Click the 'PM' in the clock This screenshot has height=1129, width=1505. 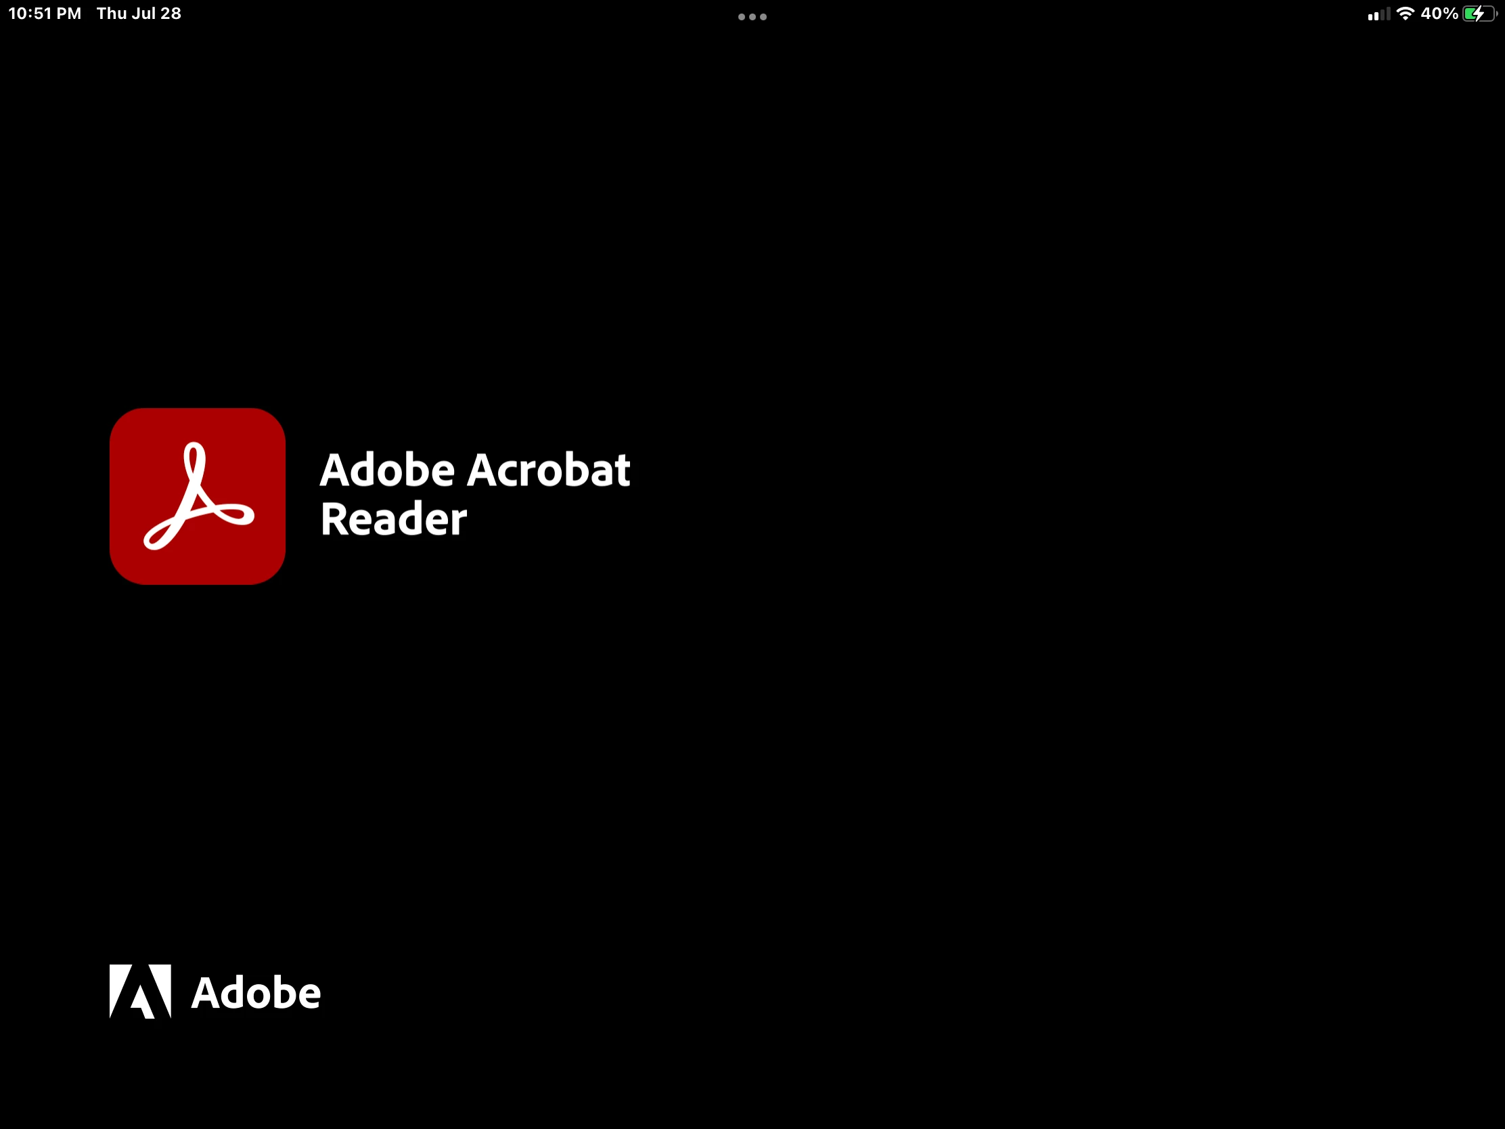pyautogui.click(x=70, y=14)
